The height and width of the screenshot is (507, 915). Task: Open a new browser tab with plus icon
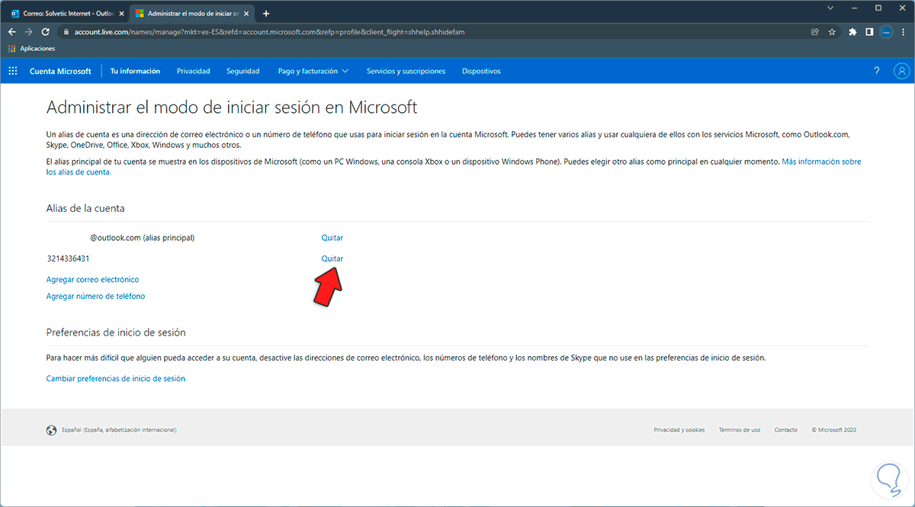266,14
